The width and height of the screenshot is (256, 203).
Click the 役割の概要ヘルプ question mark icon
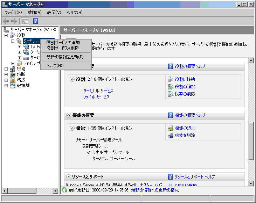coord(170,66)
